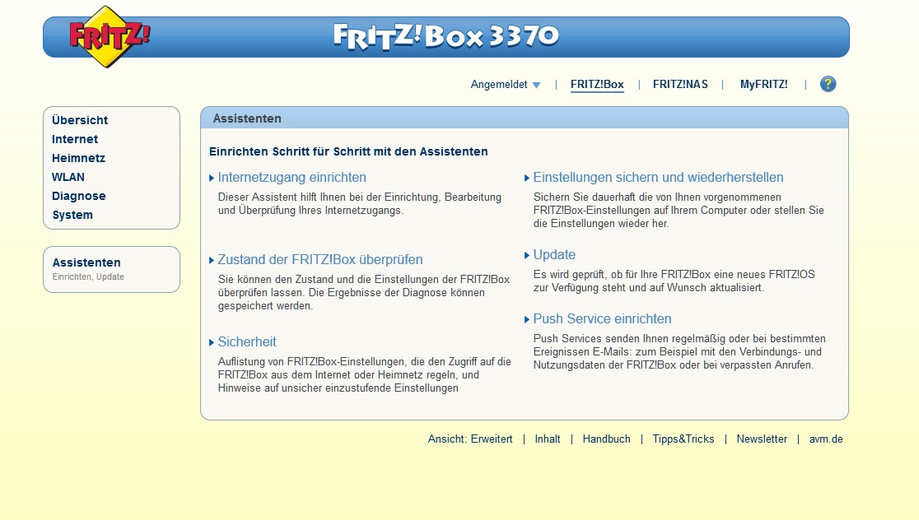The width and height of the screenshot is (919, 520).
Task: Click the FRITZ! logo
Action: click(110, 36)
